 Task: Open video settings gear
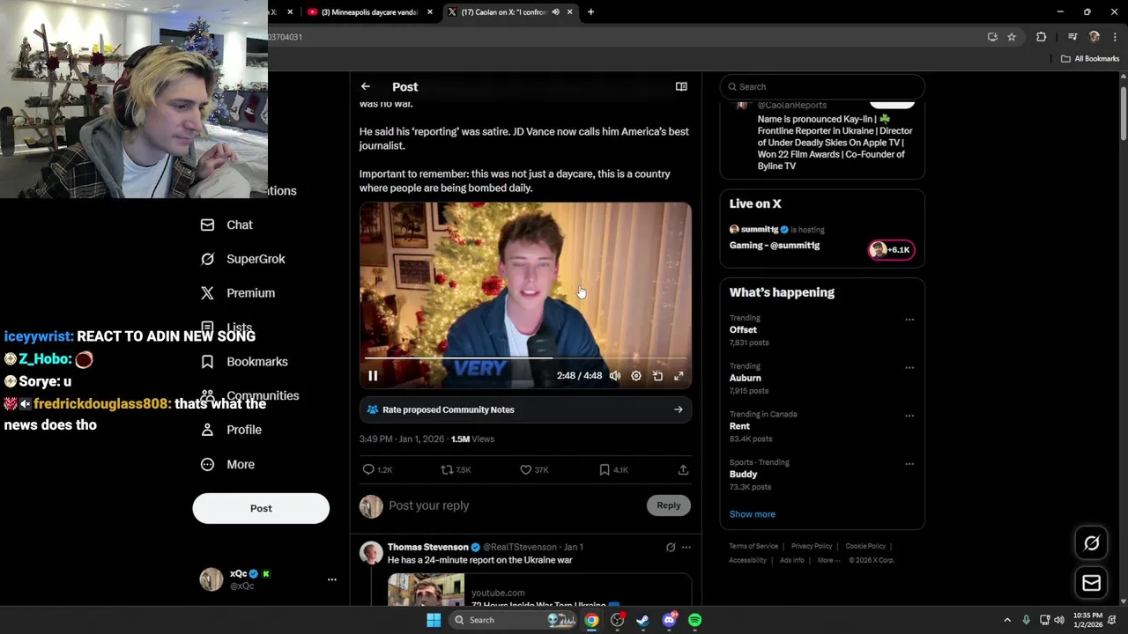tap(636, 376)
